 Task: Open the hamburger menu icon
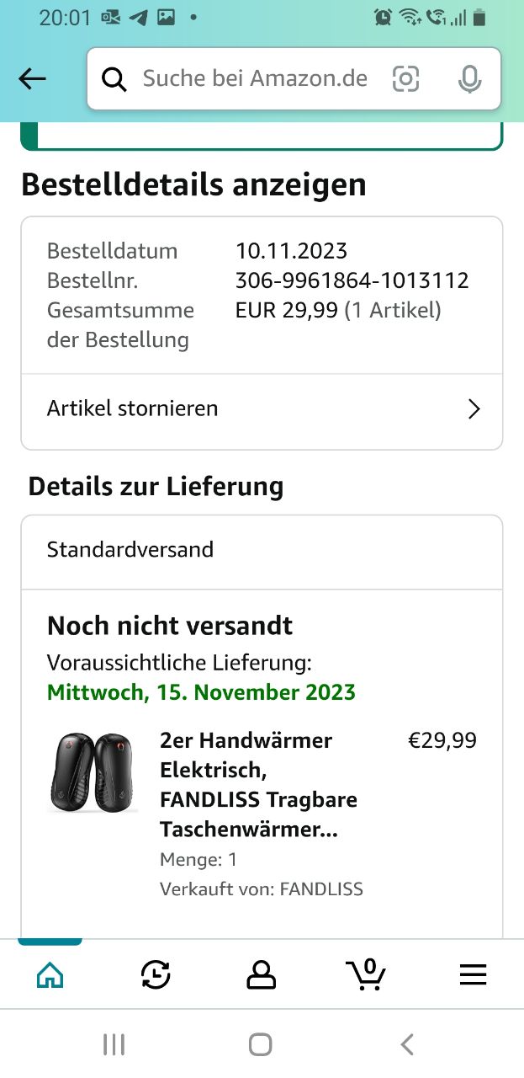click(x=473, y=975)
